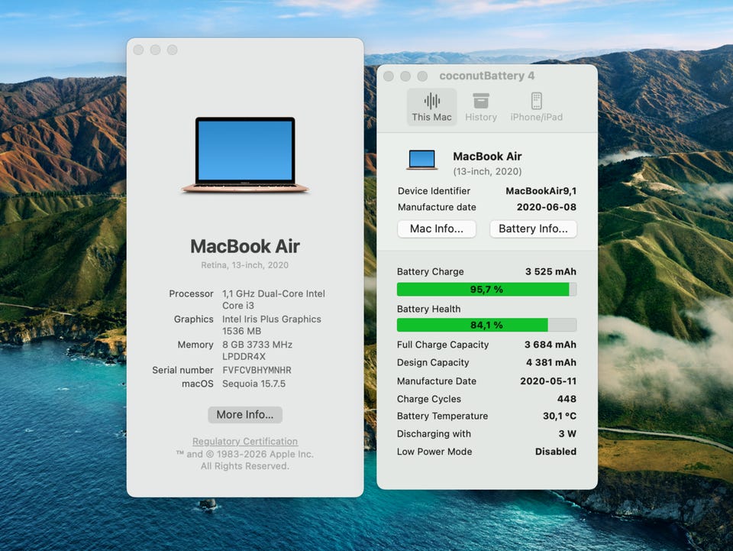Click the Apple Inc. copyright notice
Viewport: 733px width, 551px height.
coord(245,460)
